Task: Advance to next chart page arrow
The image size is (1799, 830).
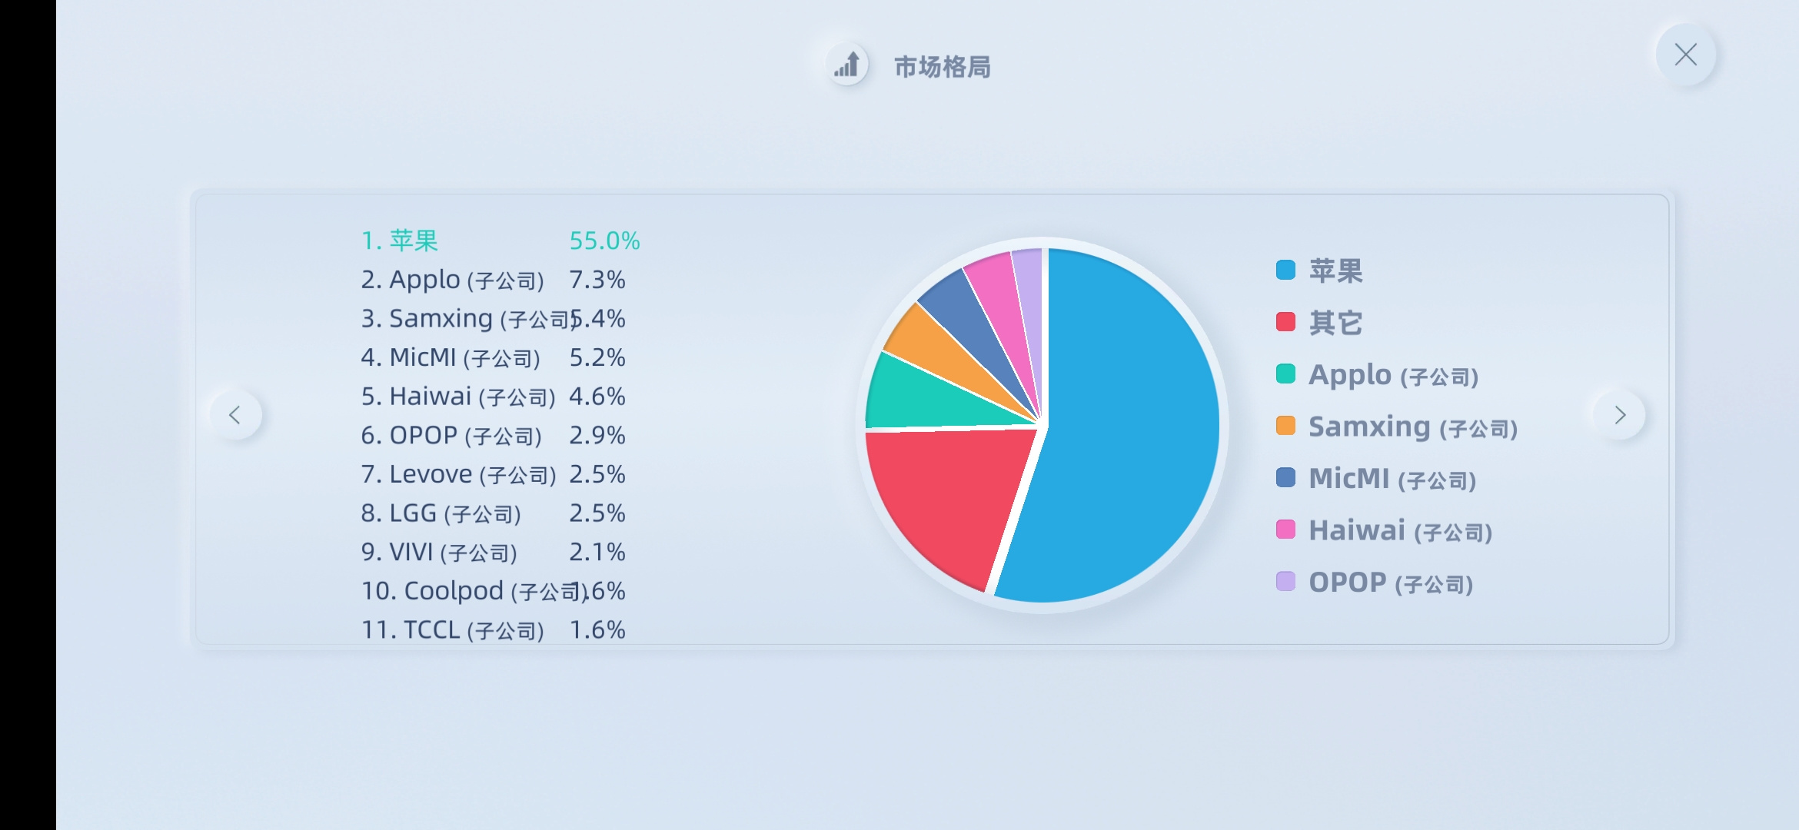Action: [1620, 415]
